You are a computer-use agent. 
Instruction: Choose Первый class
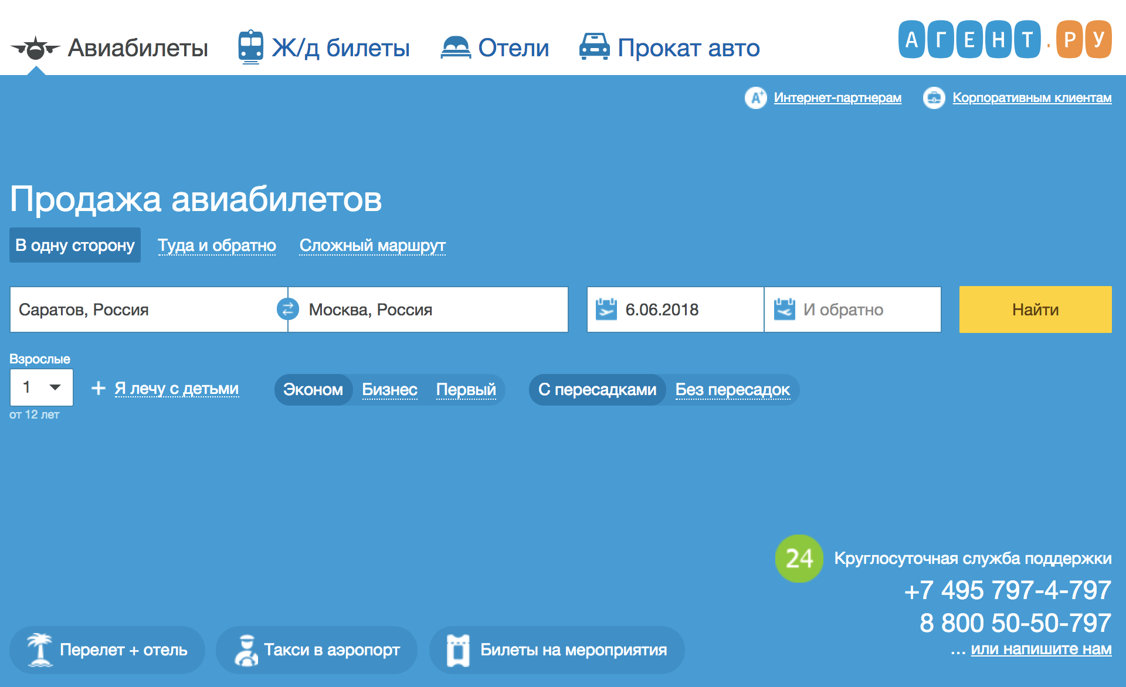466,389
